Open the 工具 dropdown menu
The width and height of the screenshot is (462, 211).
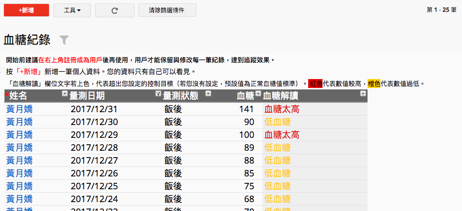[x=72, y=10]
